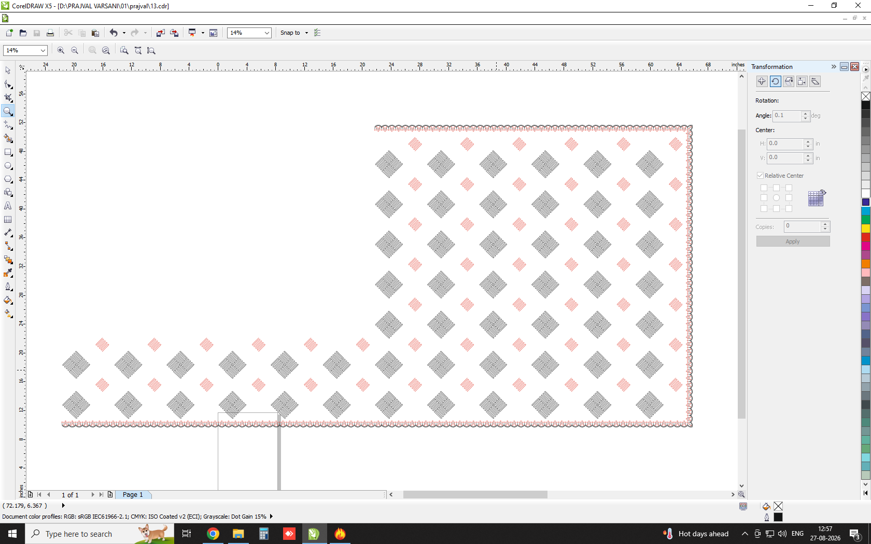
Task: Select the Pick tool
Action: point(8,70)
